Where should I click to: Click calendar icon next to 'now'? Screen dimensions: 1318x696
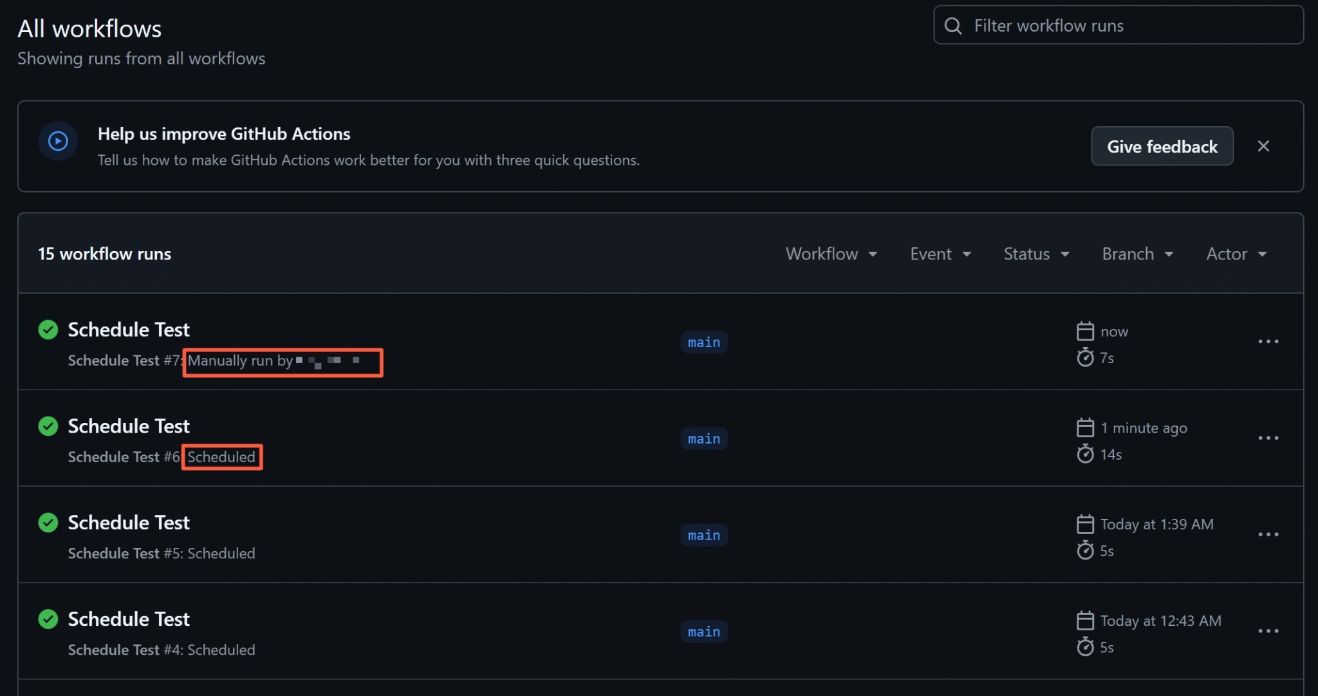(x=1085, y=331)
